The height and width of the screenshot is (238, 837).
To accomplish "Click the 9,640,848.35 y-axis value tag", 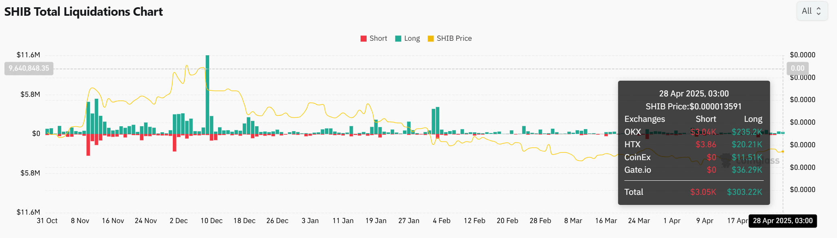I will [x=29, y=69].
